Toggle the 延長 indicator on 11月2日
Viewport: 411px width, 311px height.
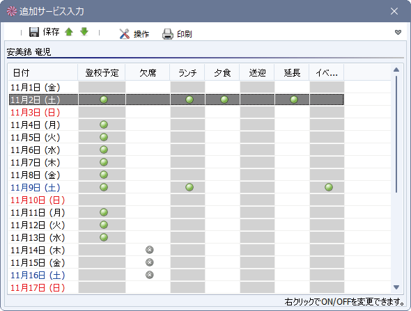point(294,99)
